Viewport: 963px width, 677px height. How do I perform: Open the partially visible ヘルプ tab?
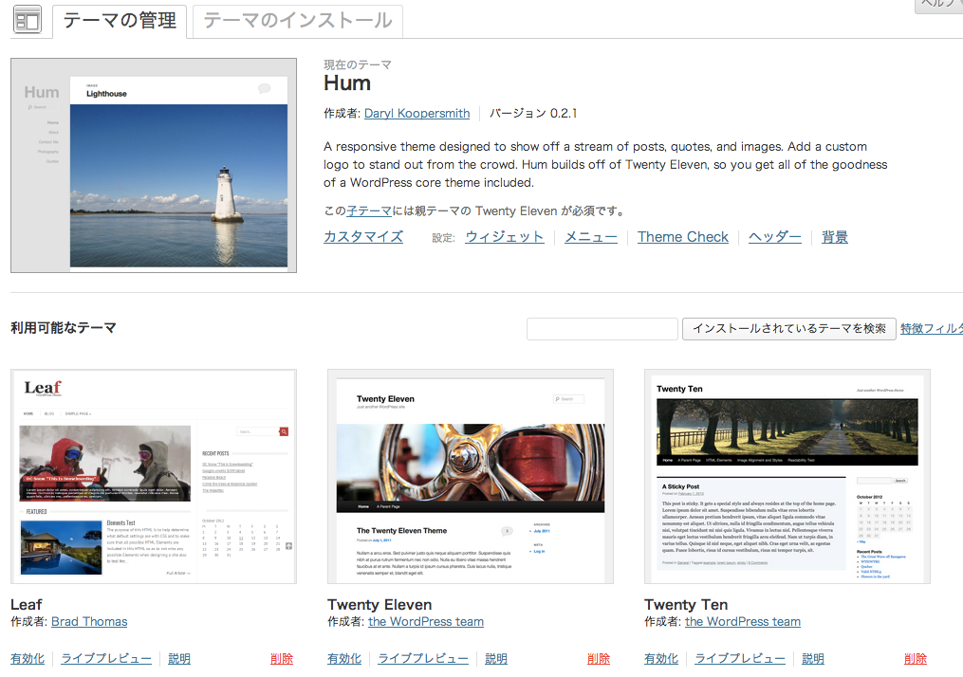click(939, 5)
